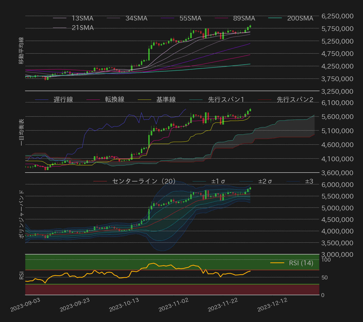363x322 pixels.
Task: Click the 転換線 legend label
Action: pos(114,100)
